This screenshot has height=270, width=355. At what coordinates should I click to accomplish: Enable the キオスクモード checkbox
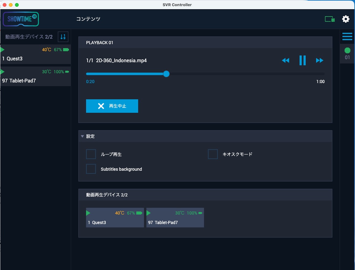213,154
